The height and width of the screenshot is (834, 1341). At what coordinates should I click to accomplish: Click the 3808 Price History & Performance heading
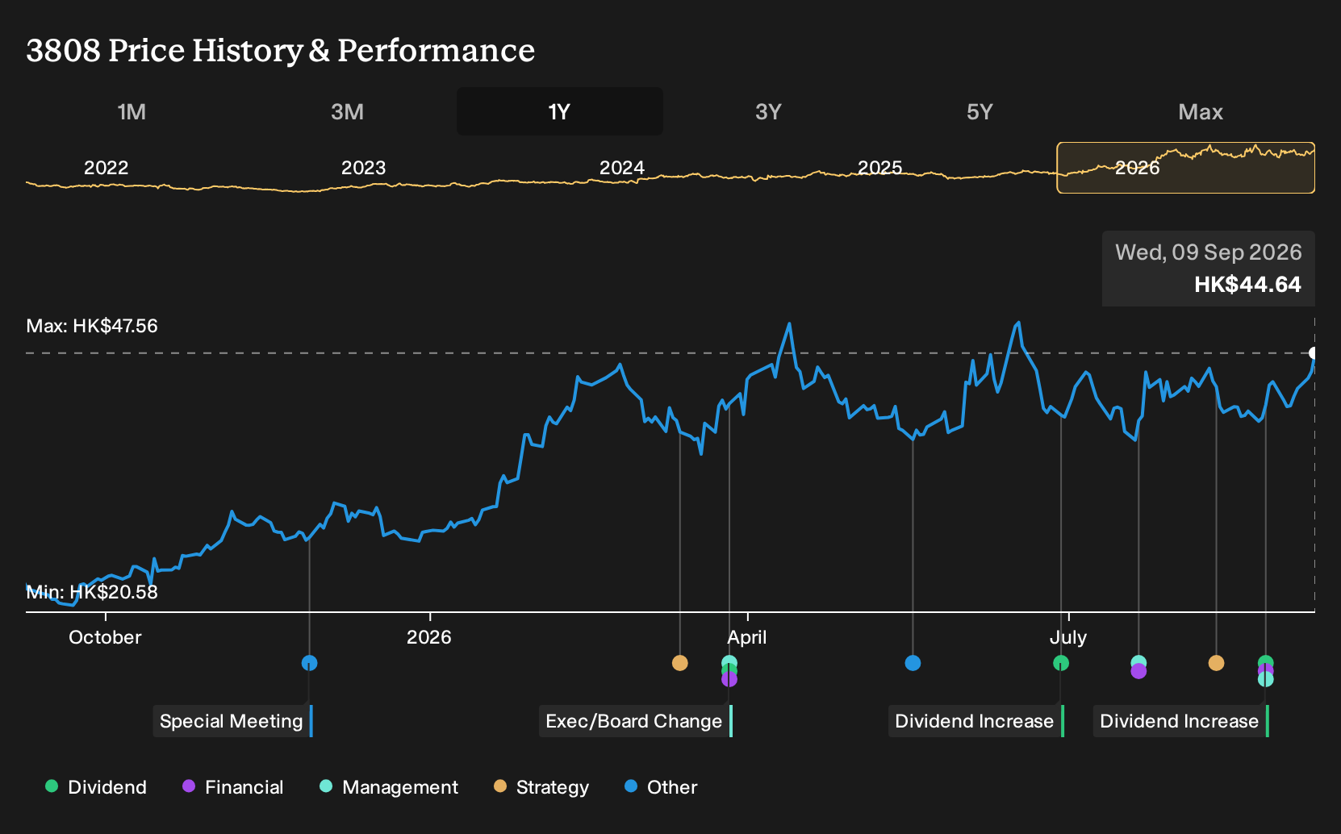coord(281,51)
